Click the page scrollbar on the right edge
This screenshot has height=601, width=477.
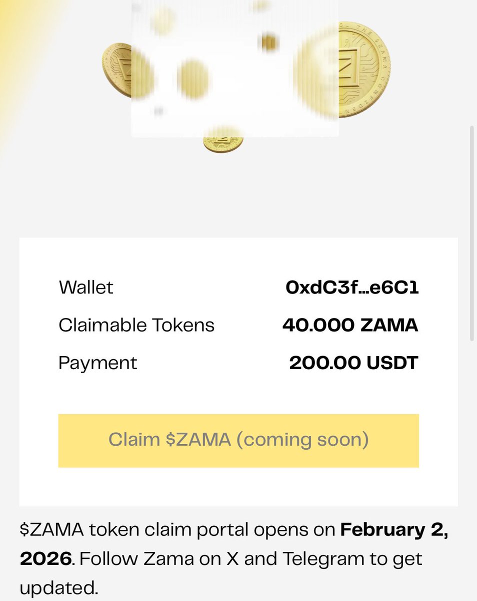click(471, 233)
